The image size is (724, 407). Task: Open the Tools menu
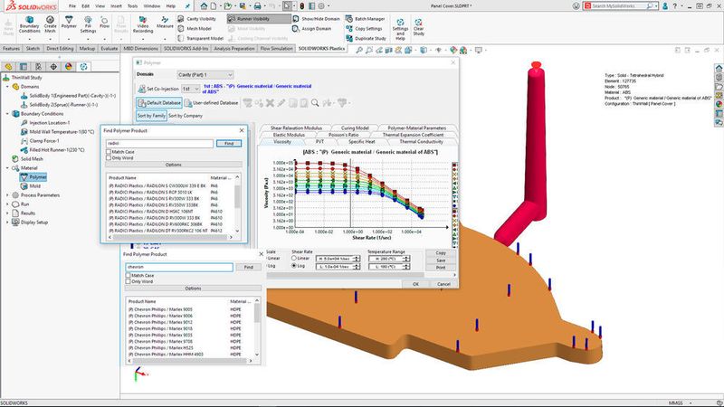132,6
